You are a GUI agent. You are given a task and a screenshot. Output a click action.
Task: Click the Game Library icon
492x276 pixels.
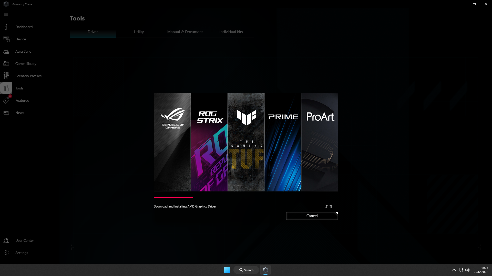point(6,63)
